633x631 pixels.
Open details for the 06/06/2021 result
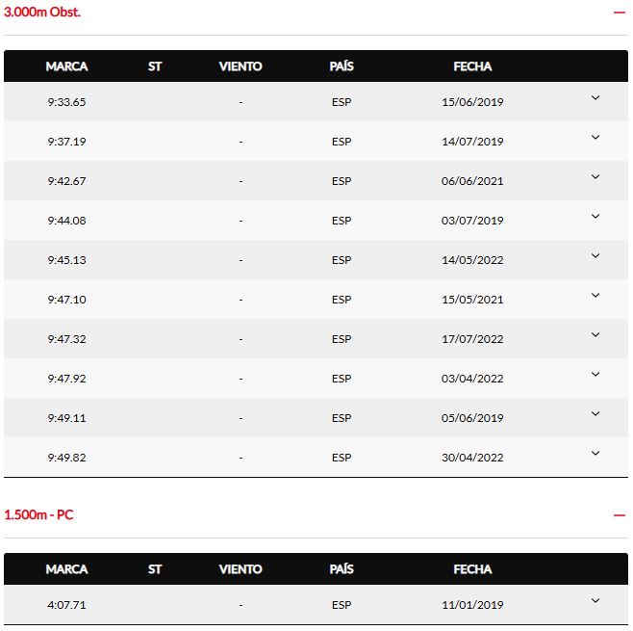[595, 177]
